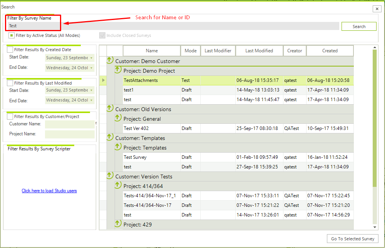Click Go To Selected Survey button

point(353,239)
